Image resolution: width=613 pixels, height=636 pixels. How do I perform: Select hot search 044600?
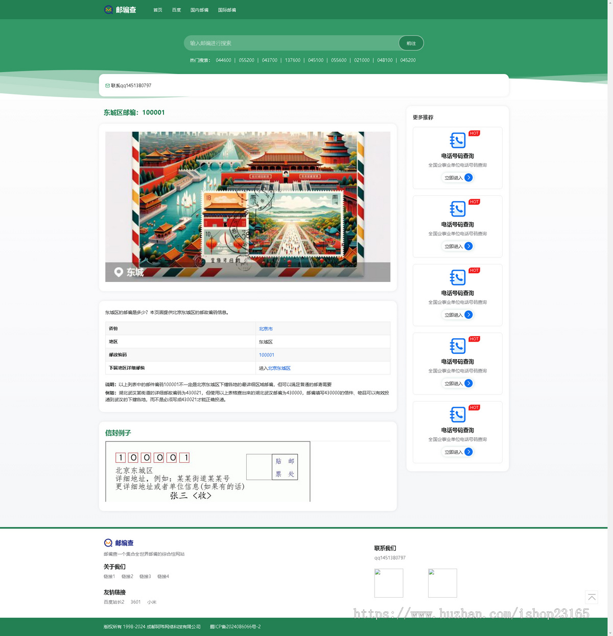pyautogui.click(x=223, y=60)
